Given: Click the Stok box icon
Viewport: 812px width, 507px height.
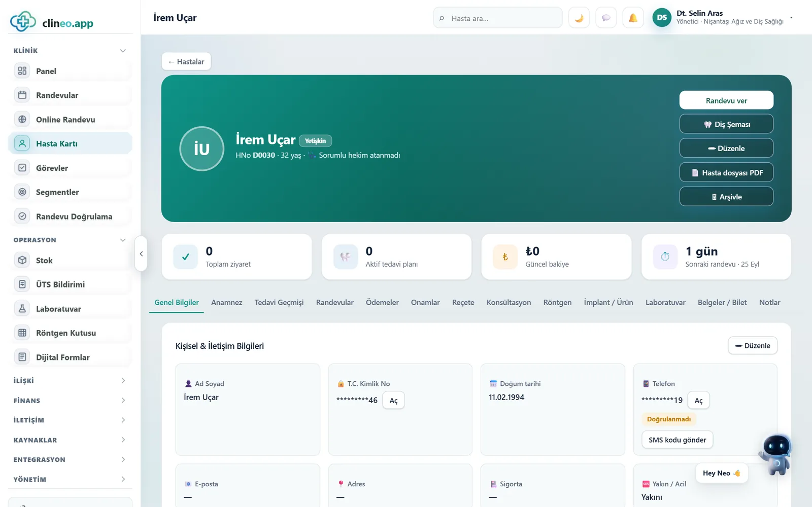Looking at the screenshot, I should 22,260.
